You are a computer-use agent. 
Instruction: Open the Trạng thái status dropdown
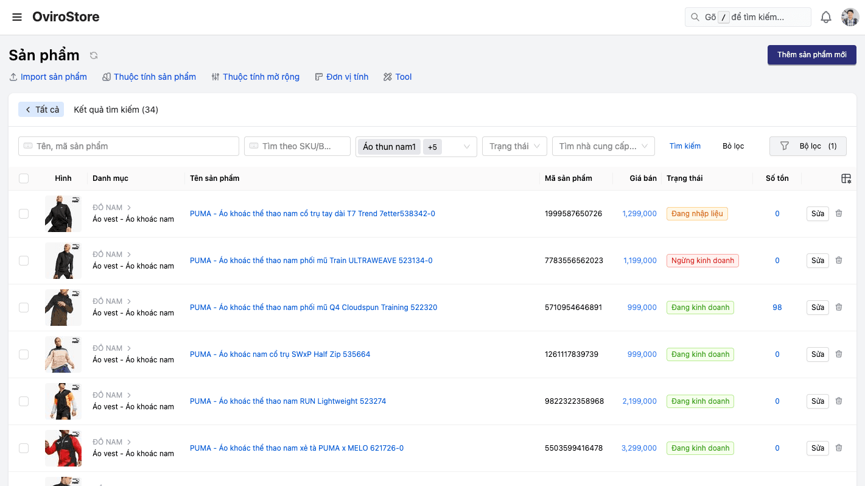point(514,146)
